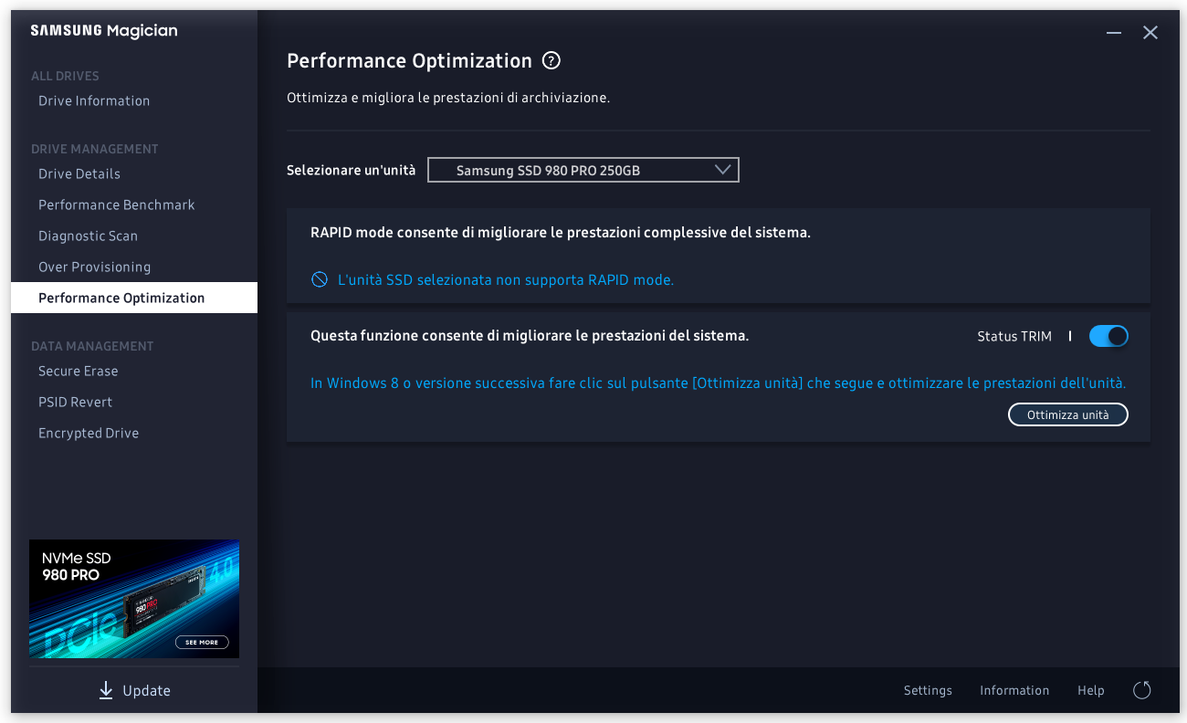Click the 'Questa funzione consente' heading text
This screenshot has width=1187, height=723.
click(x=530, y=336)
